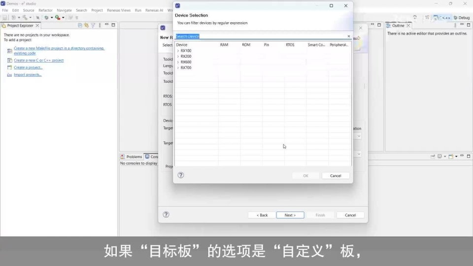Viewport: 473px width, 266px height.
Task: Close the Device Selection dialog window
Action: point(346,6)
